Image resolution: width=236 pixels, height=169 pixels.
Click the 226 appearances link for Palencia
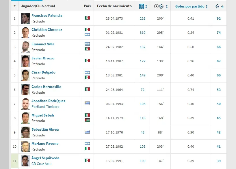click(142, 18)
